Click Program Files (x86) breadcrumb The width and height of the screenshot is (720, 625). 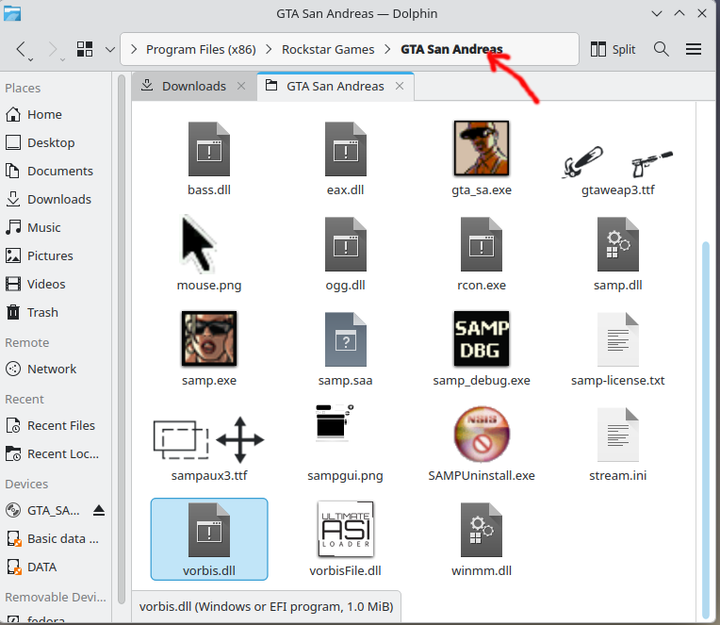(x=201, y=49)
